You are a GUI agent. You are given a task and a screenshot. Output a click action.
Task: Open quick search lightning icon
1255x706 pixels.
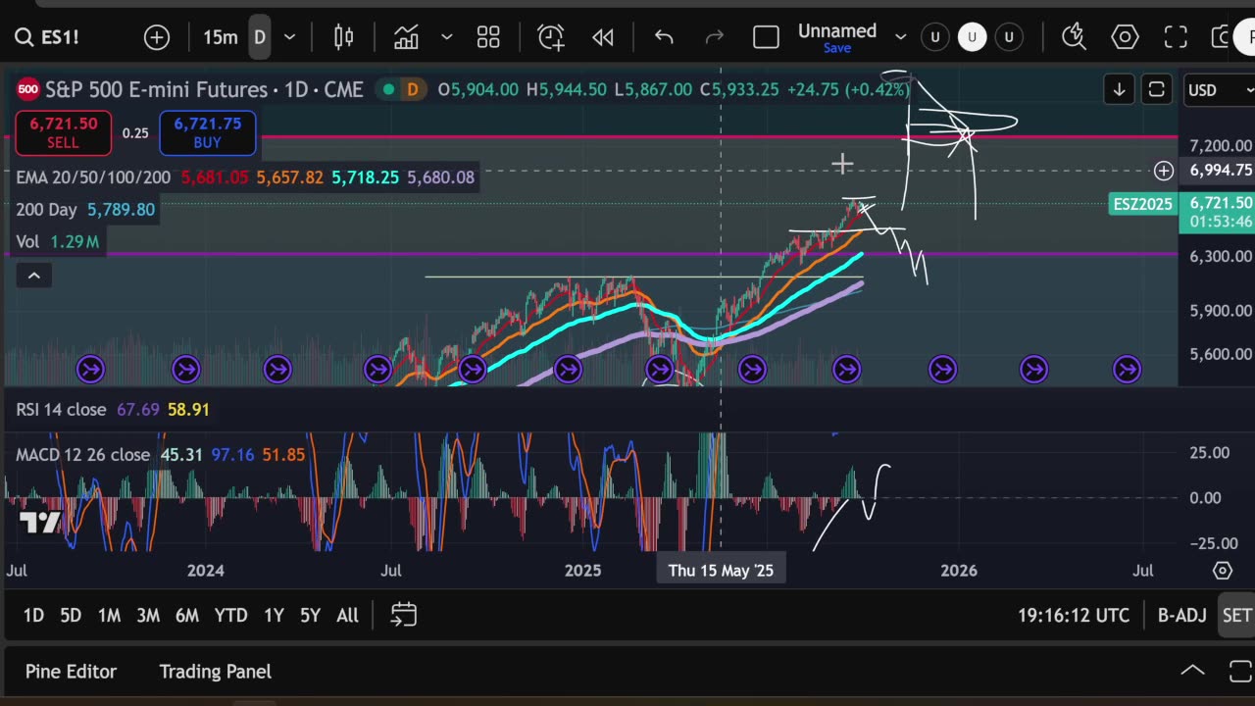tap(1074, 37)
